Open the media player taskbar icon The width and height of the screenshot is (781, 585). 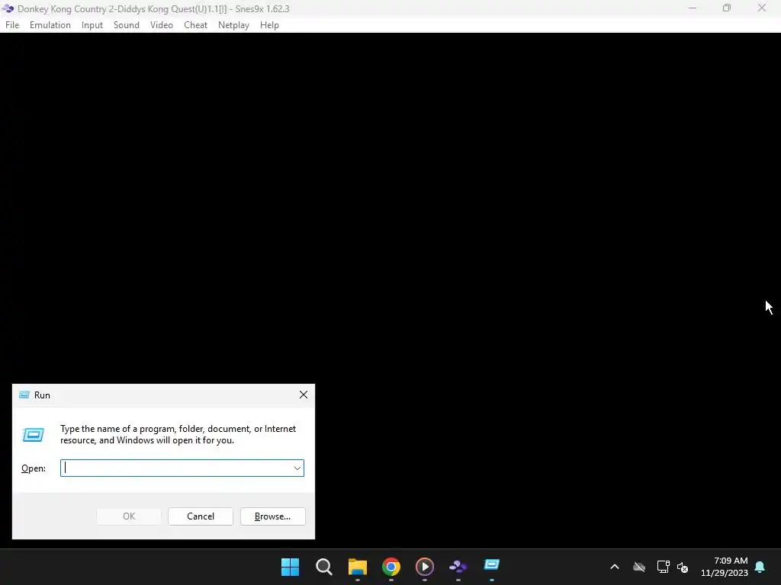click(x=424, y=567)
